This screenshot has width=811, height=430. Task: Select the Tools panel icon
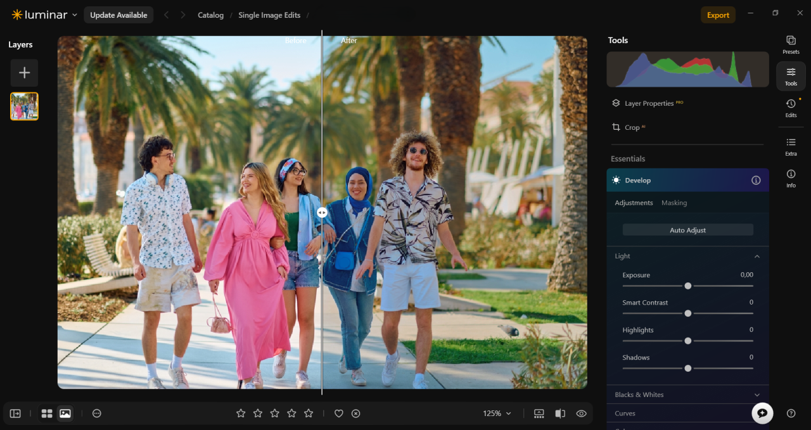791,76
